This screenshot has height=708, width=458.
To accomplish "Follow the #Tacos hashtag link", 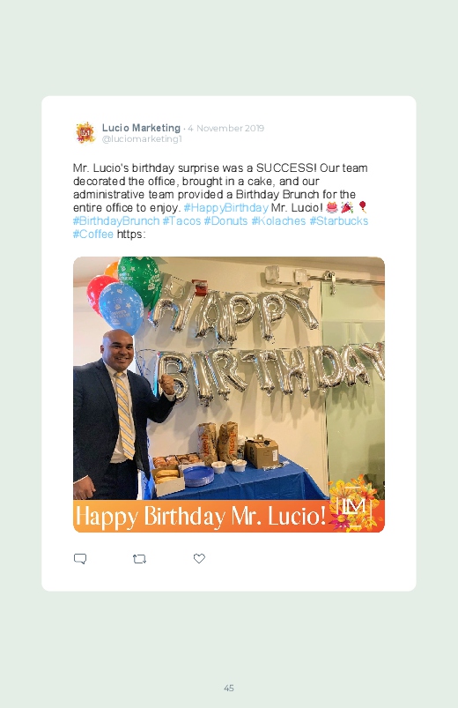I will pos(181,220).
